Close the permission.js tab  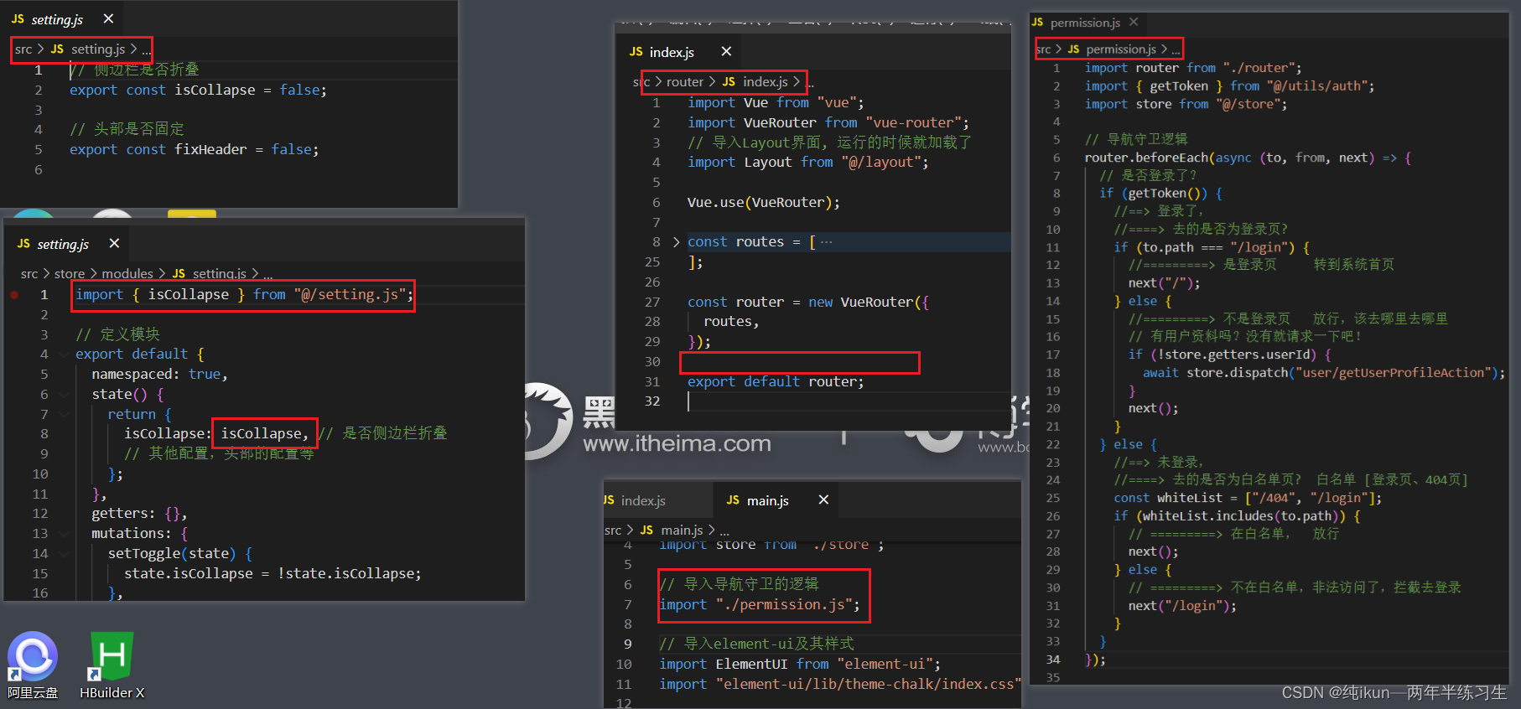tap(1134, 22)
